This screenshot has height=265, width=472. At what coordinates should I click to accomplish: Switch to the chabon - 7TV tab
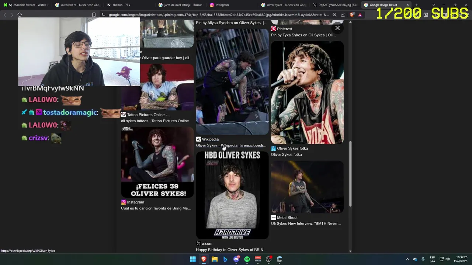(129, 5)
